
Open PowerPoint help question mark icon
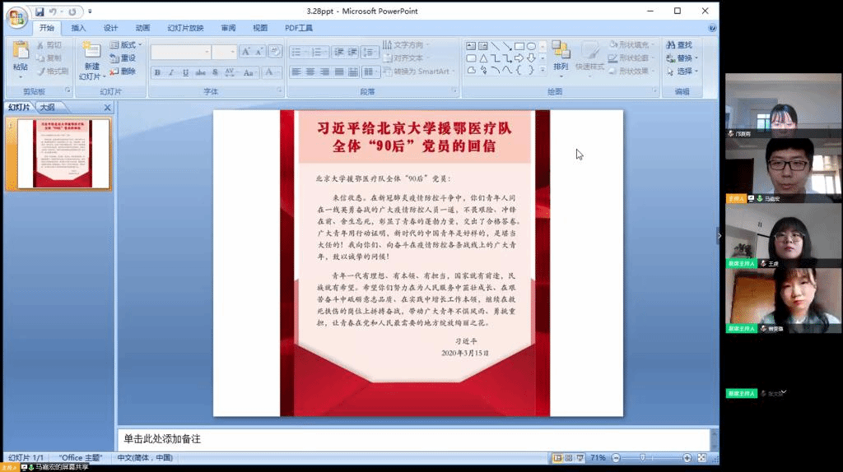point(711,28)
